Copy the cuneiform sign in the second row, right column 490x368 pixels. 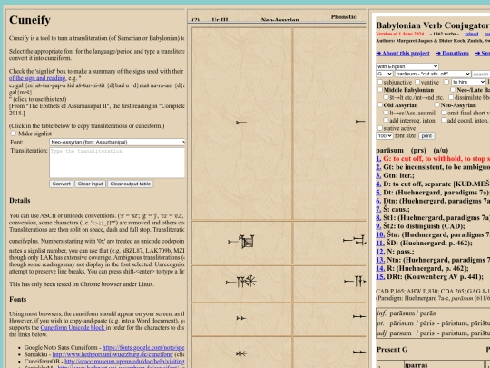[355, 240]
